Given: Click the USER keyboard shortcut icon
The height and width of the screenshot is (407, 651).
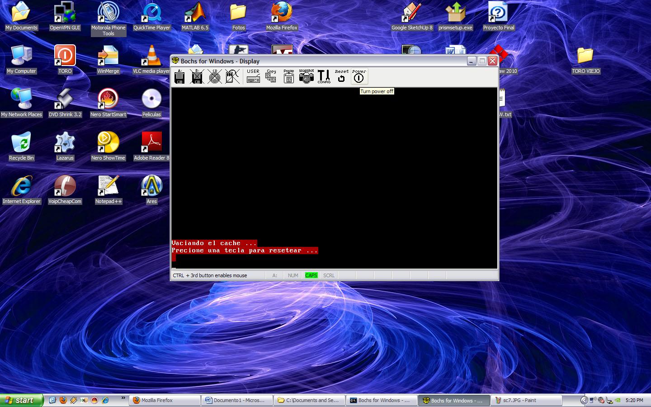Looking at the screenshot, I should [253, 76].
